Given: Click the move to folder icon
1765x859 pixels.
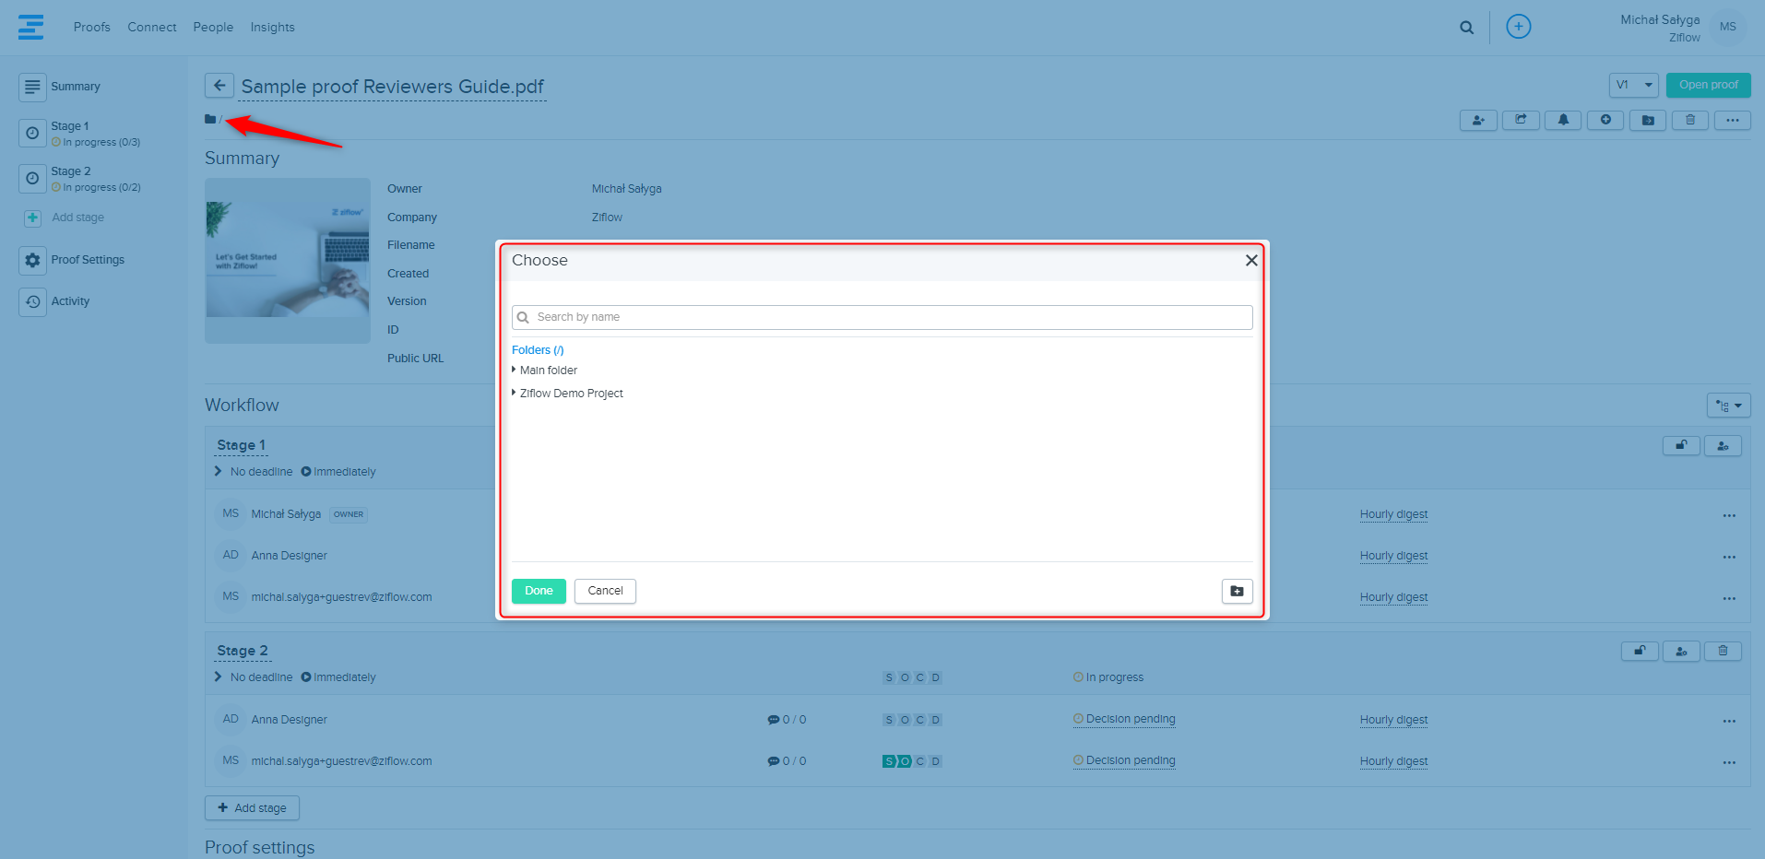Looking at the screenshot, I should tap(1648, 120).
